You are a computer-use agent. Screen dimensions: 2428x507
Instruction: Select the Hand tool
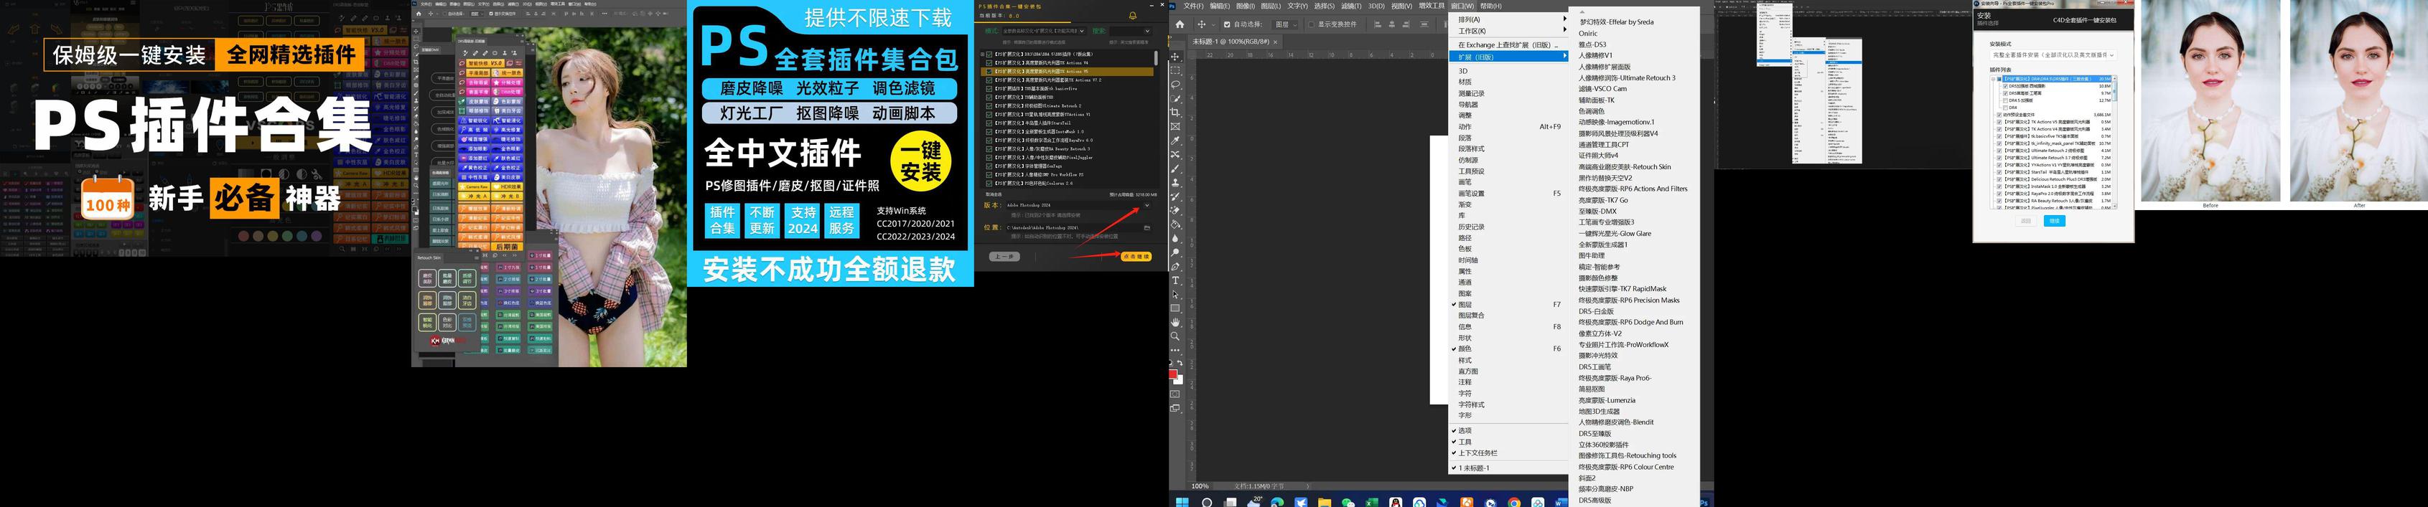pos(1175,322)
